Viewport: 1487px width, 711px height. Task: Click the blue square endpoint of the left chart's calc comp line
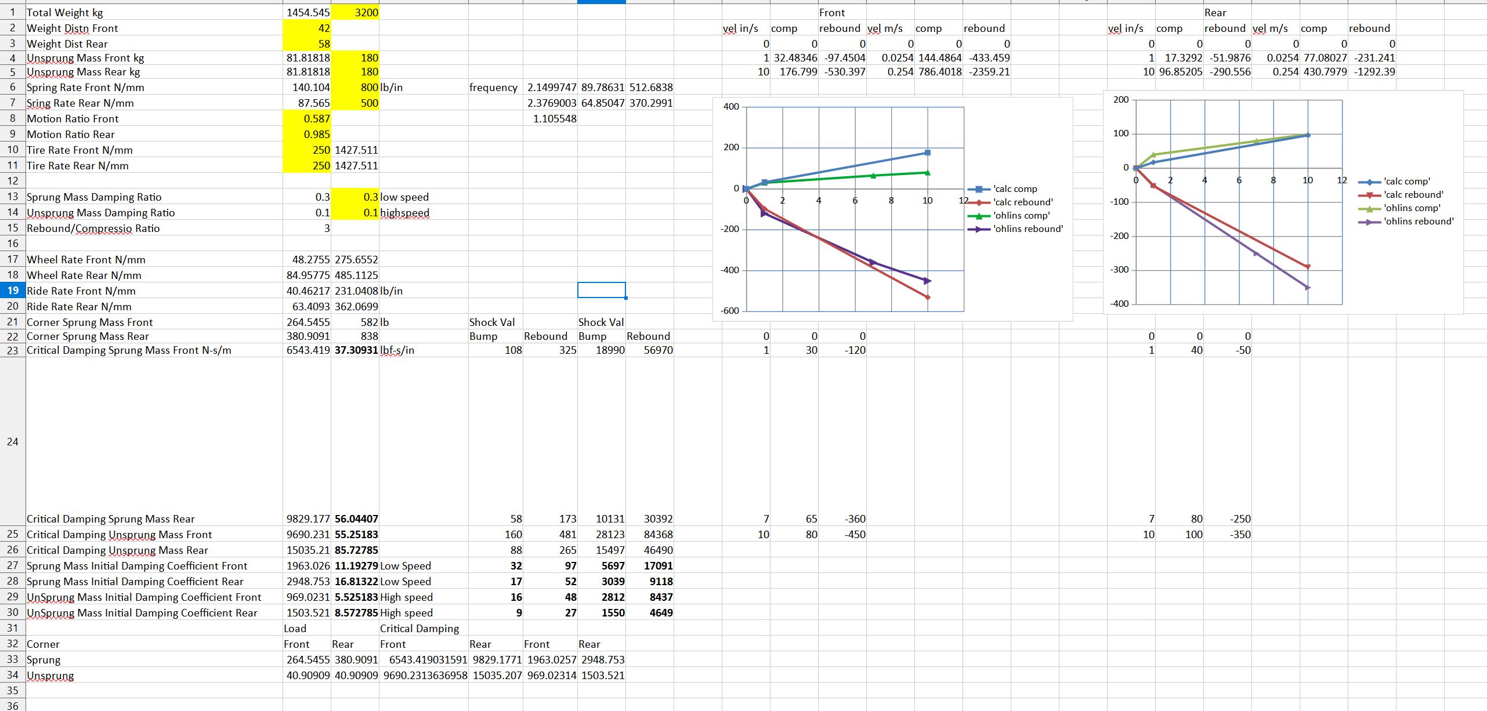pos(928,153)
